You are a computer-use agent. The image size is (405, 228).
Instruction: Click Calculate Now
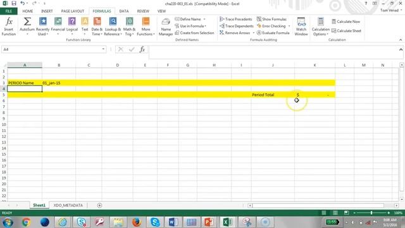point(346,22)
